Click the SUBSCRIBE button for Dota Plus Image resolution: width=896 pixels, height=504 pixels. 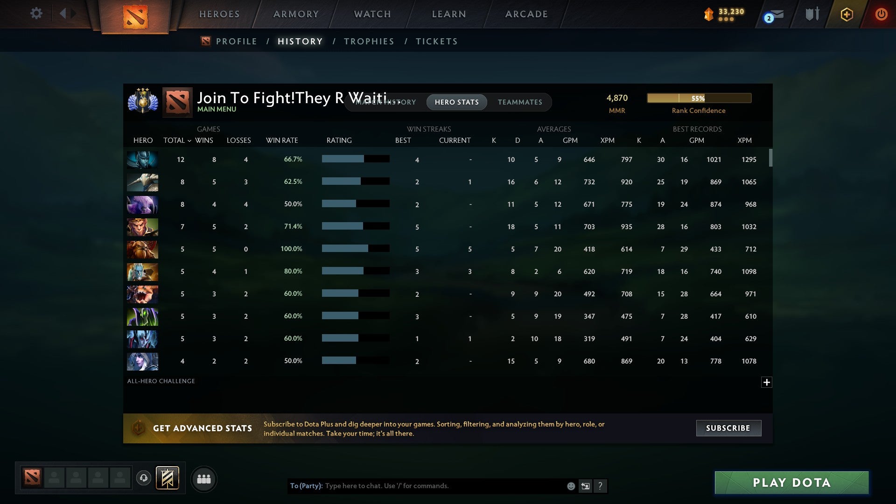click(x=728, y=428)
